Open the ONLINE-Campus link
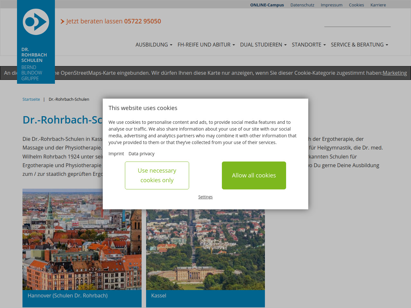This screenshot has width=411, height=308. (x=267, y=5)
